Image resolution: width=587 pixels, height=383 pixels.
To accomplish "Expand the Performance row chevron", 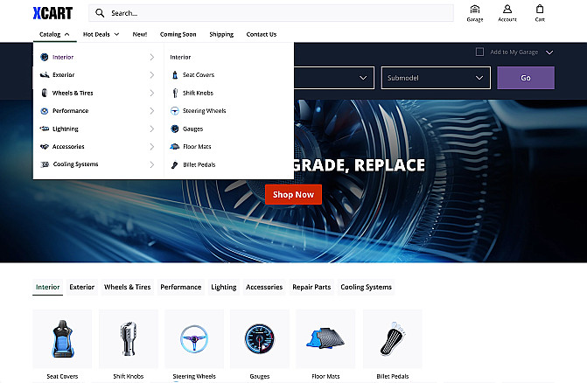I will [x=151, y=111].
